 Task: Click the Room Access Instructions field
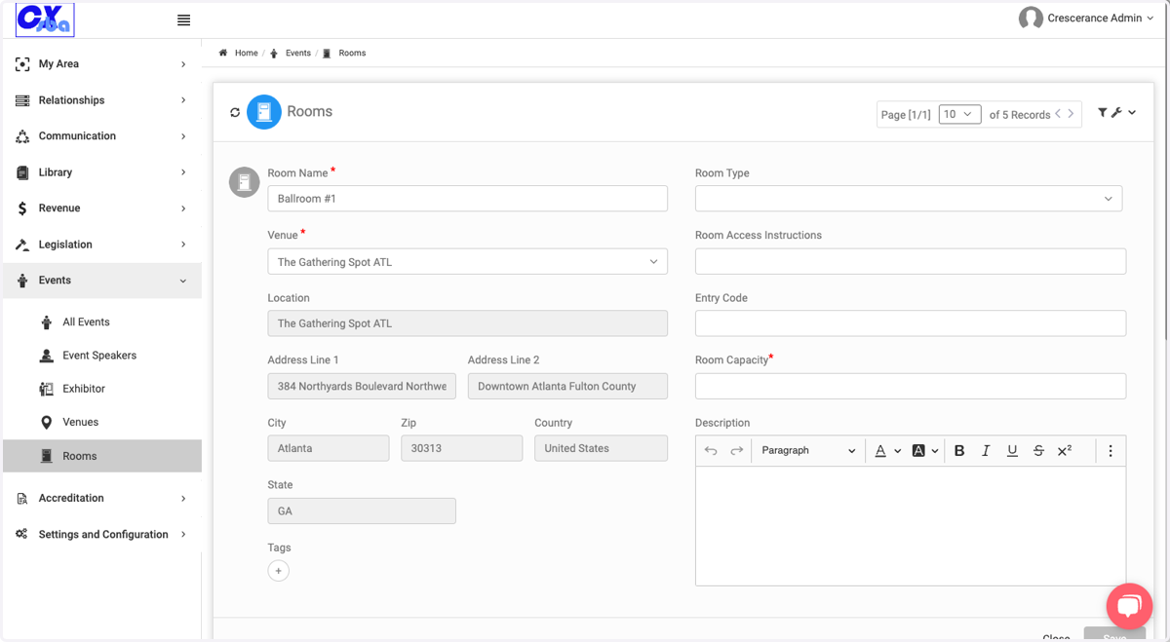tap(911, 261)
